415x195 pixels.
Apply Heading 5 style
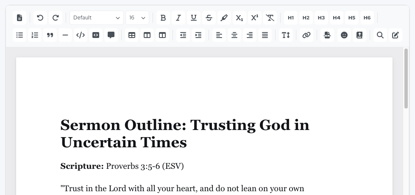(x=352, y=18)
